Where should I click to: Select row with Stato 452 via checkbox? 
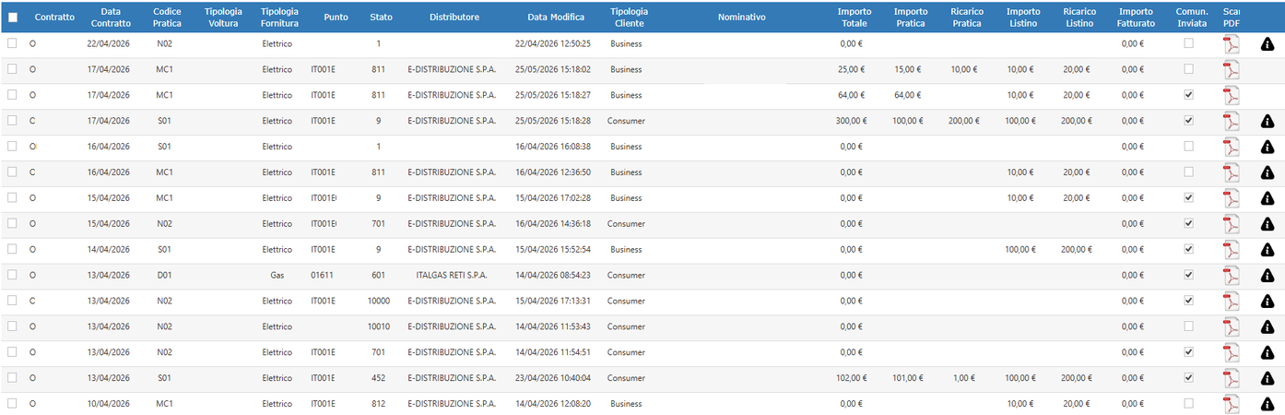pos(12,377)
